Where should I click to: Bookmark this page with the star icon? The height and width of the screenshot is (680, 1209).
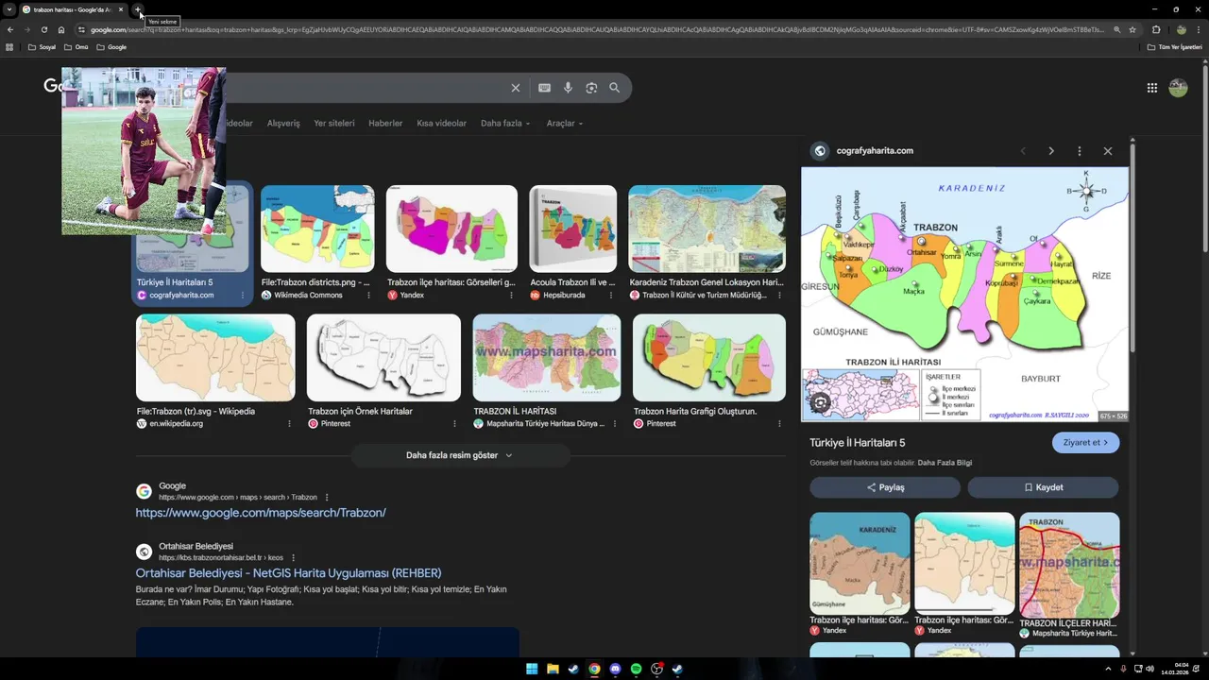pyautogui.click(x=1132, y=29)
